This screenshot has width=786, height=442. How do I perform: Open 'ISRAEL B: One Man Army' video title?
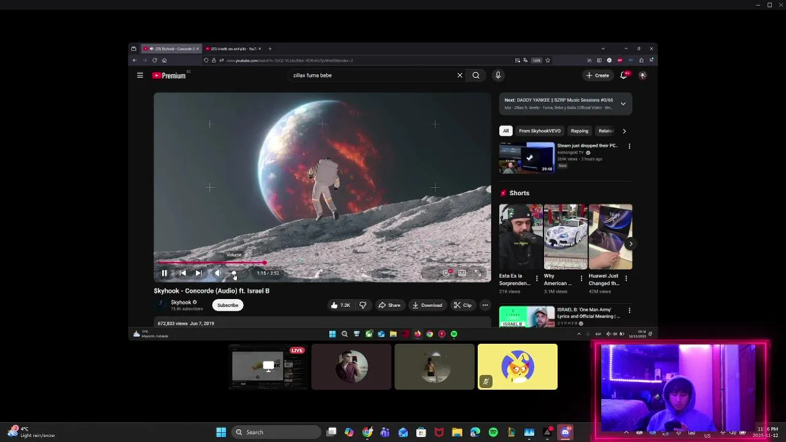(588, 313)
